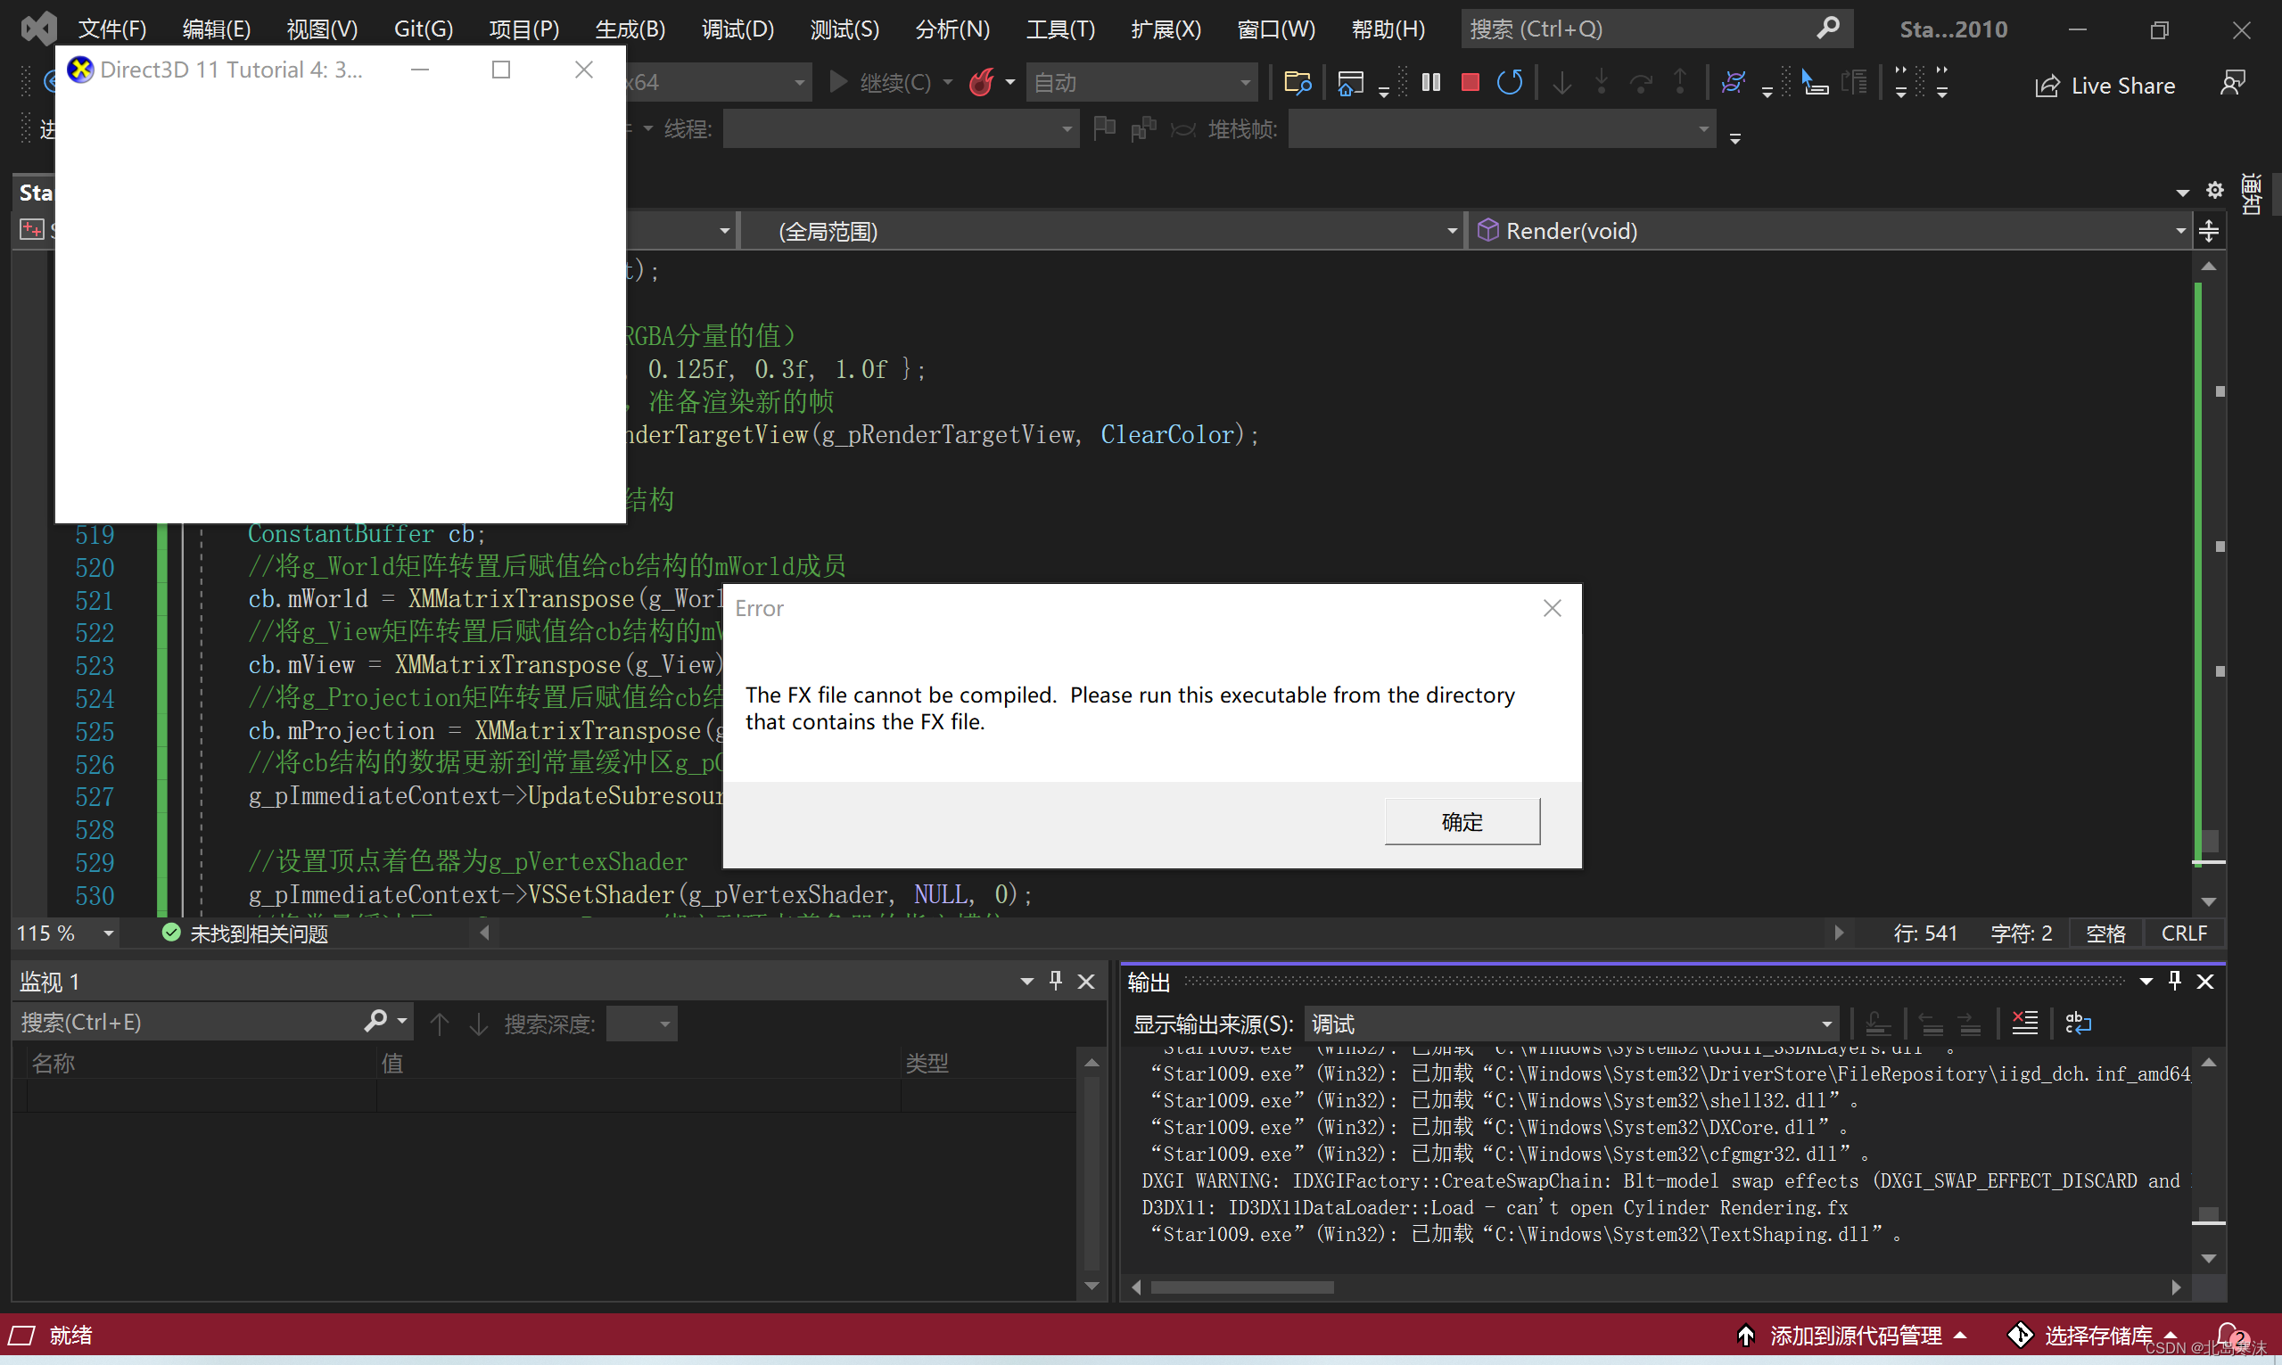Screen dimensions: 2282x1365
Task: Click the editor tab settings gear icon
Action: 2215,191
